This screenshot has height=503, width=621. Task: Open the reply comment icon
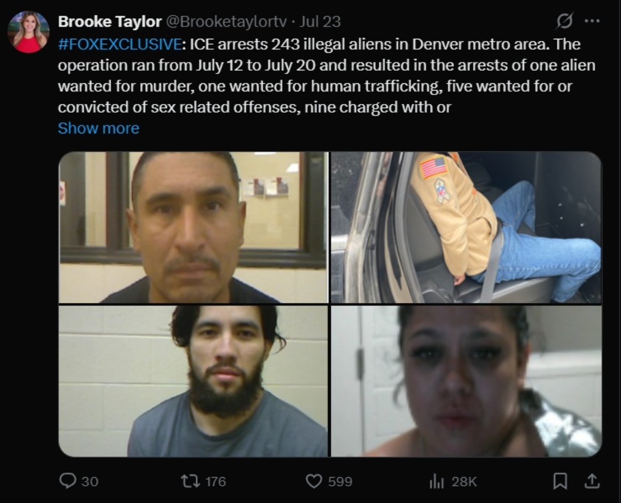pyautogui.click(x=67, y=481)
